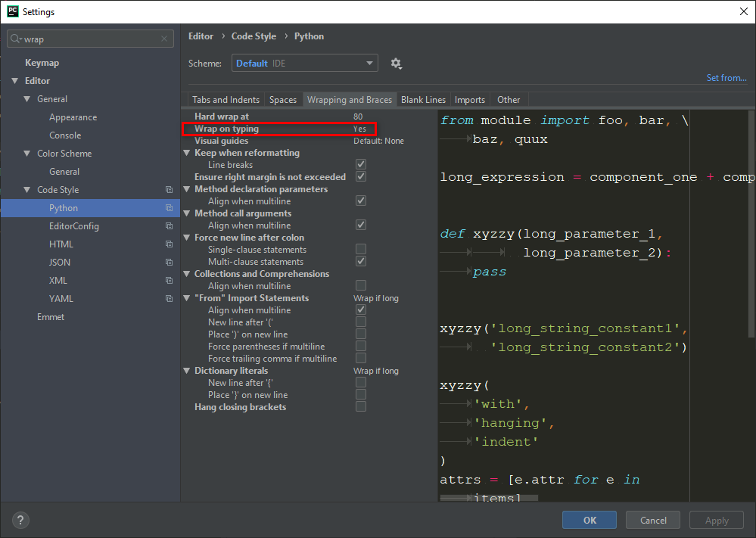Collapse the Dictionary literals section

pos(186,370)
